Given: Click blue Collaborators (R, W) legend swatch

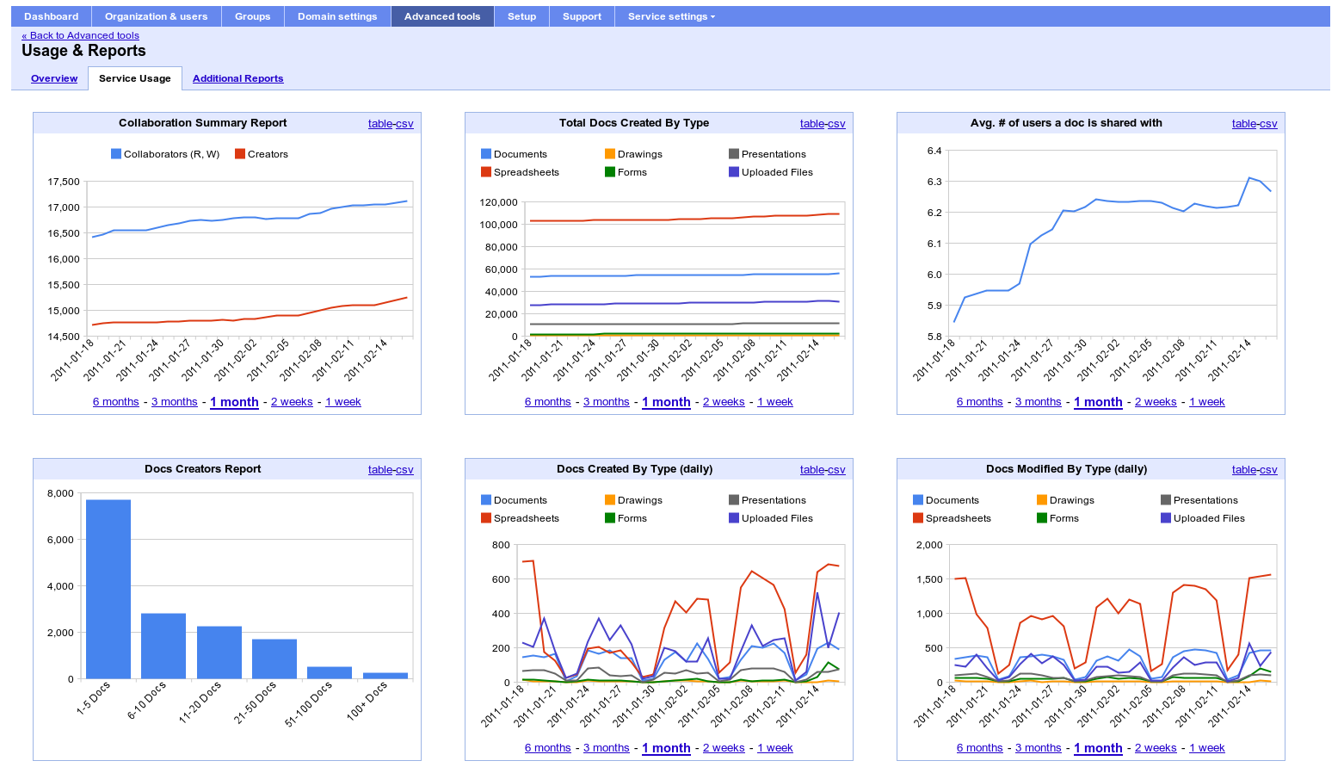Looking at the screenshot, I should pyautogui.click(x=116, y=154).
